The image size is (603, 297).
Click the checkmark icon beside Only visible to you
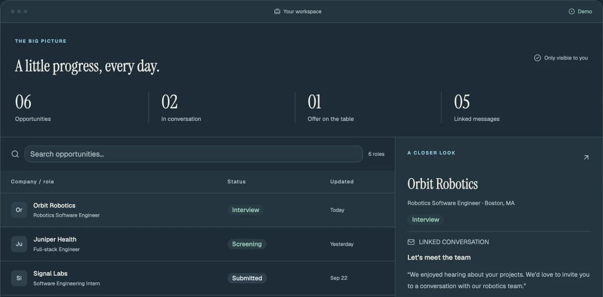(x=537, y=58)
